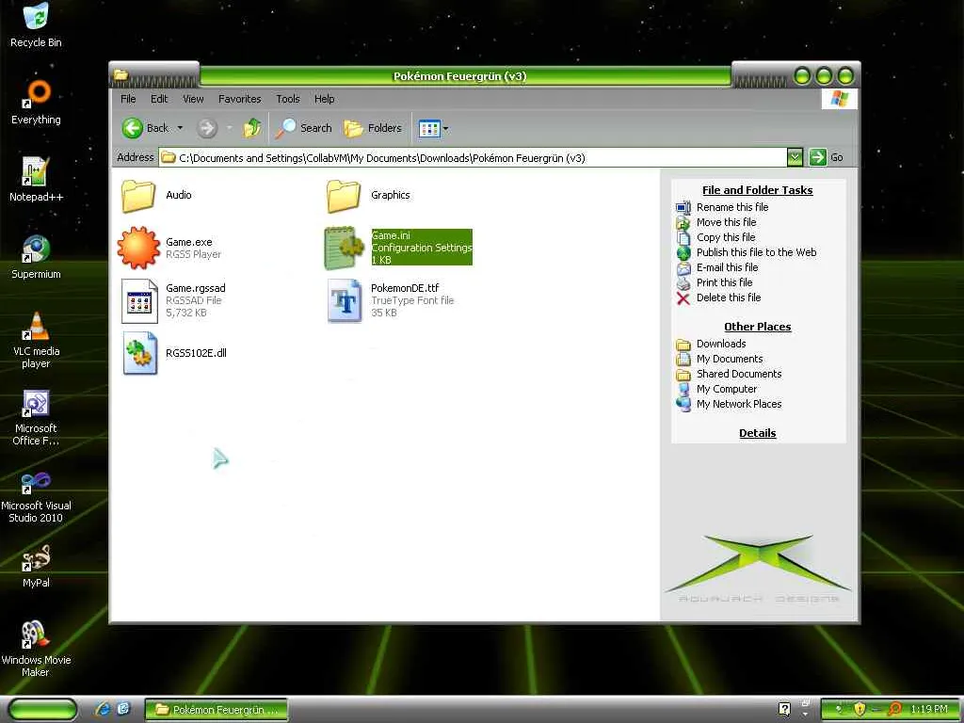This screenshot has height=723, width=964.
Task: Collapse the File and Folder Tasks section
Action: (x=758, y=190)
